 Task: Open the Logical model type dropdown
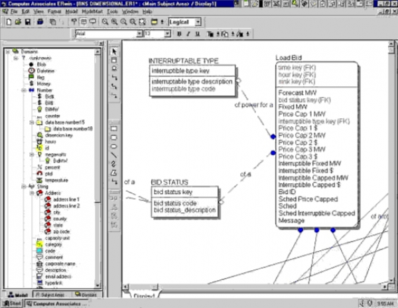pos(198,21)
